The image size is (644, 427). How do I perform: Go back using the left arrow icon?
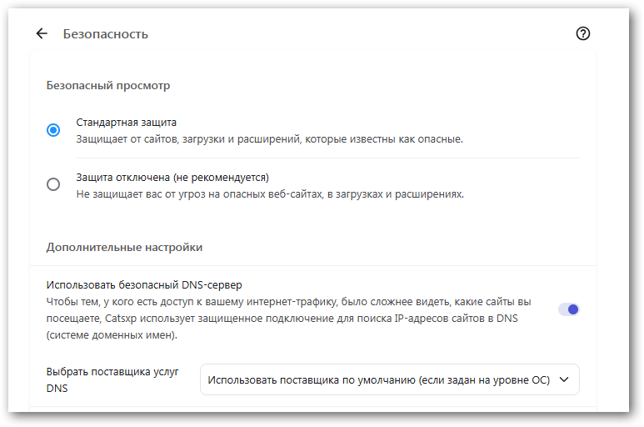pos(42,34)
